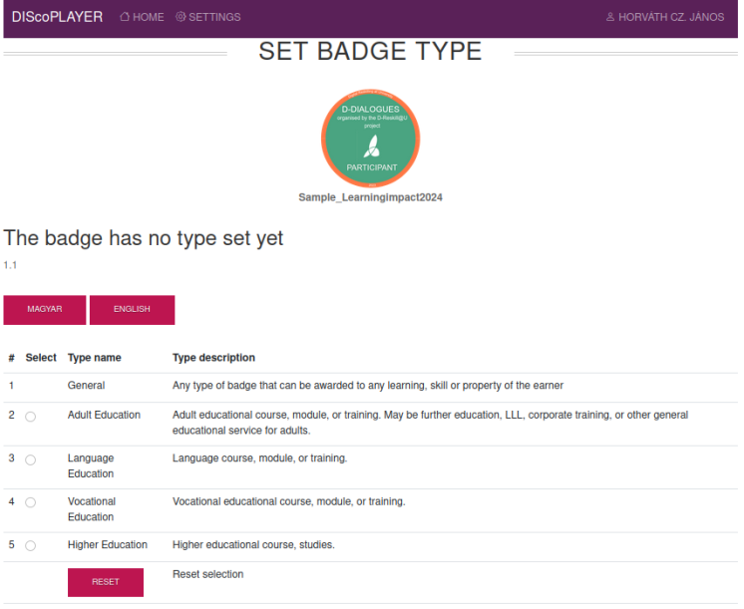Click the RESET selection button
The image size is (744, 609).
(106, 582)
